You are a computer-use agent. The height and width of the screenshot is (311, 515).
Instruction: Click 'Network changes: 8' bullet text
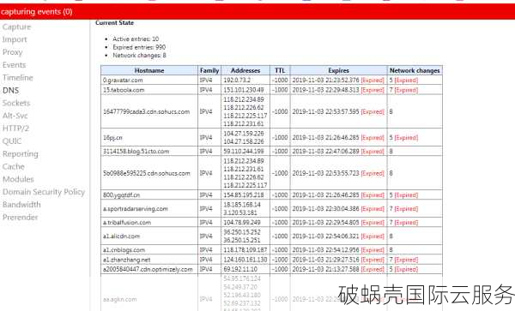point(139,56)
